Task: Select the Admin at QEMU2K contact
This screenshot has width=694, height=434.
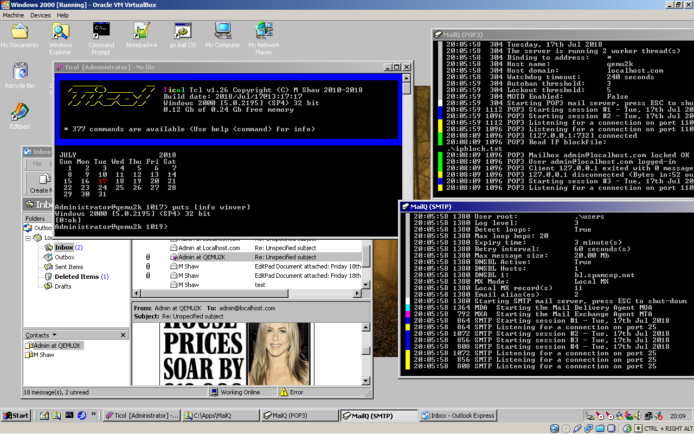Action: coord(54,346)
